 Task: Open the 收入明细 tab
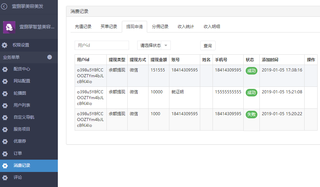click(x=212, y=27)
